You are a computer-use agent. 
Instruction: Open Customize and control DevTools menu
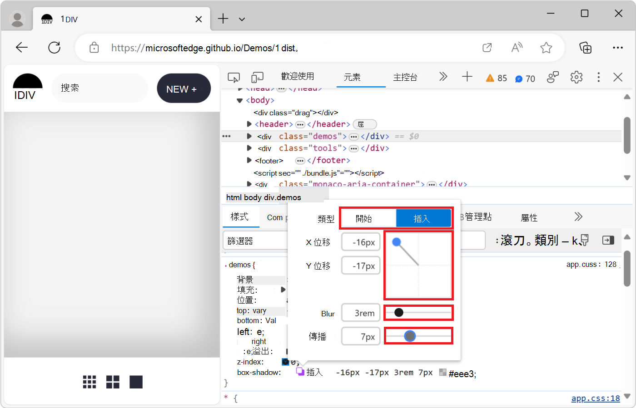(599, 77)
